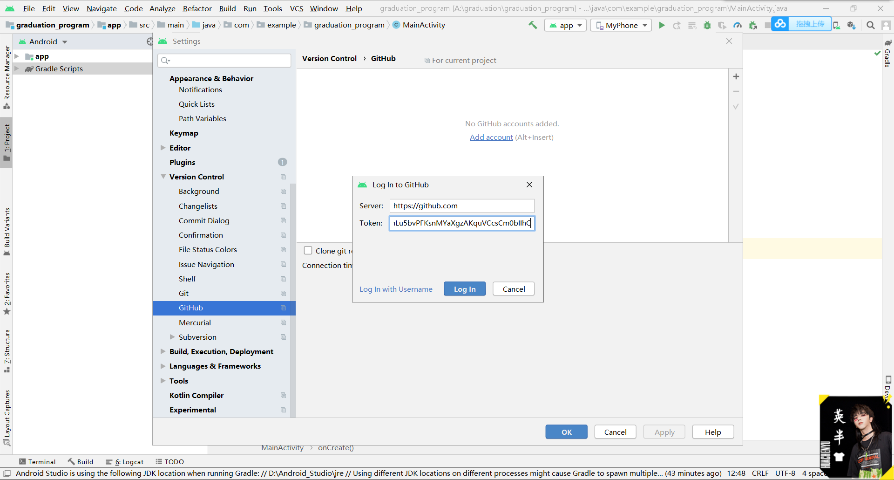
Task: Open the Terminal tool window tab
Action: [37, 462]
